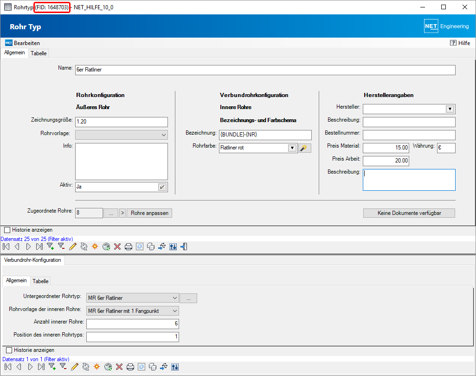Image resolution: width=476 pixels, height=376 pixels.
Task: Go to first record in Rohrtyp toolbar
Action: click(6, 246)
